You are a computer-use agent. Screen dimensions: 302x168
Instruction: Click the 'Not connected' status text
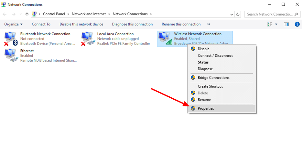(32, 39)
